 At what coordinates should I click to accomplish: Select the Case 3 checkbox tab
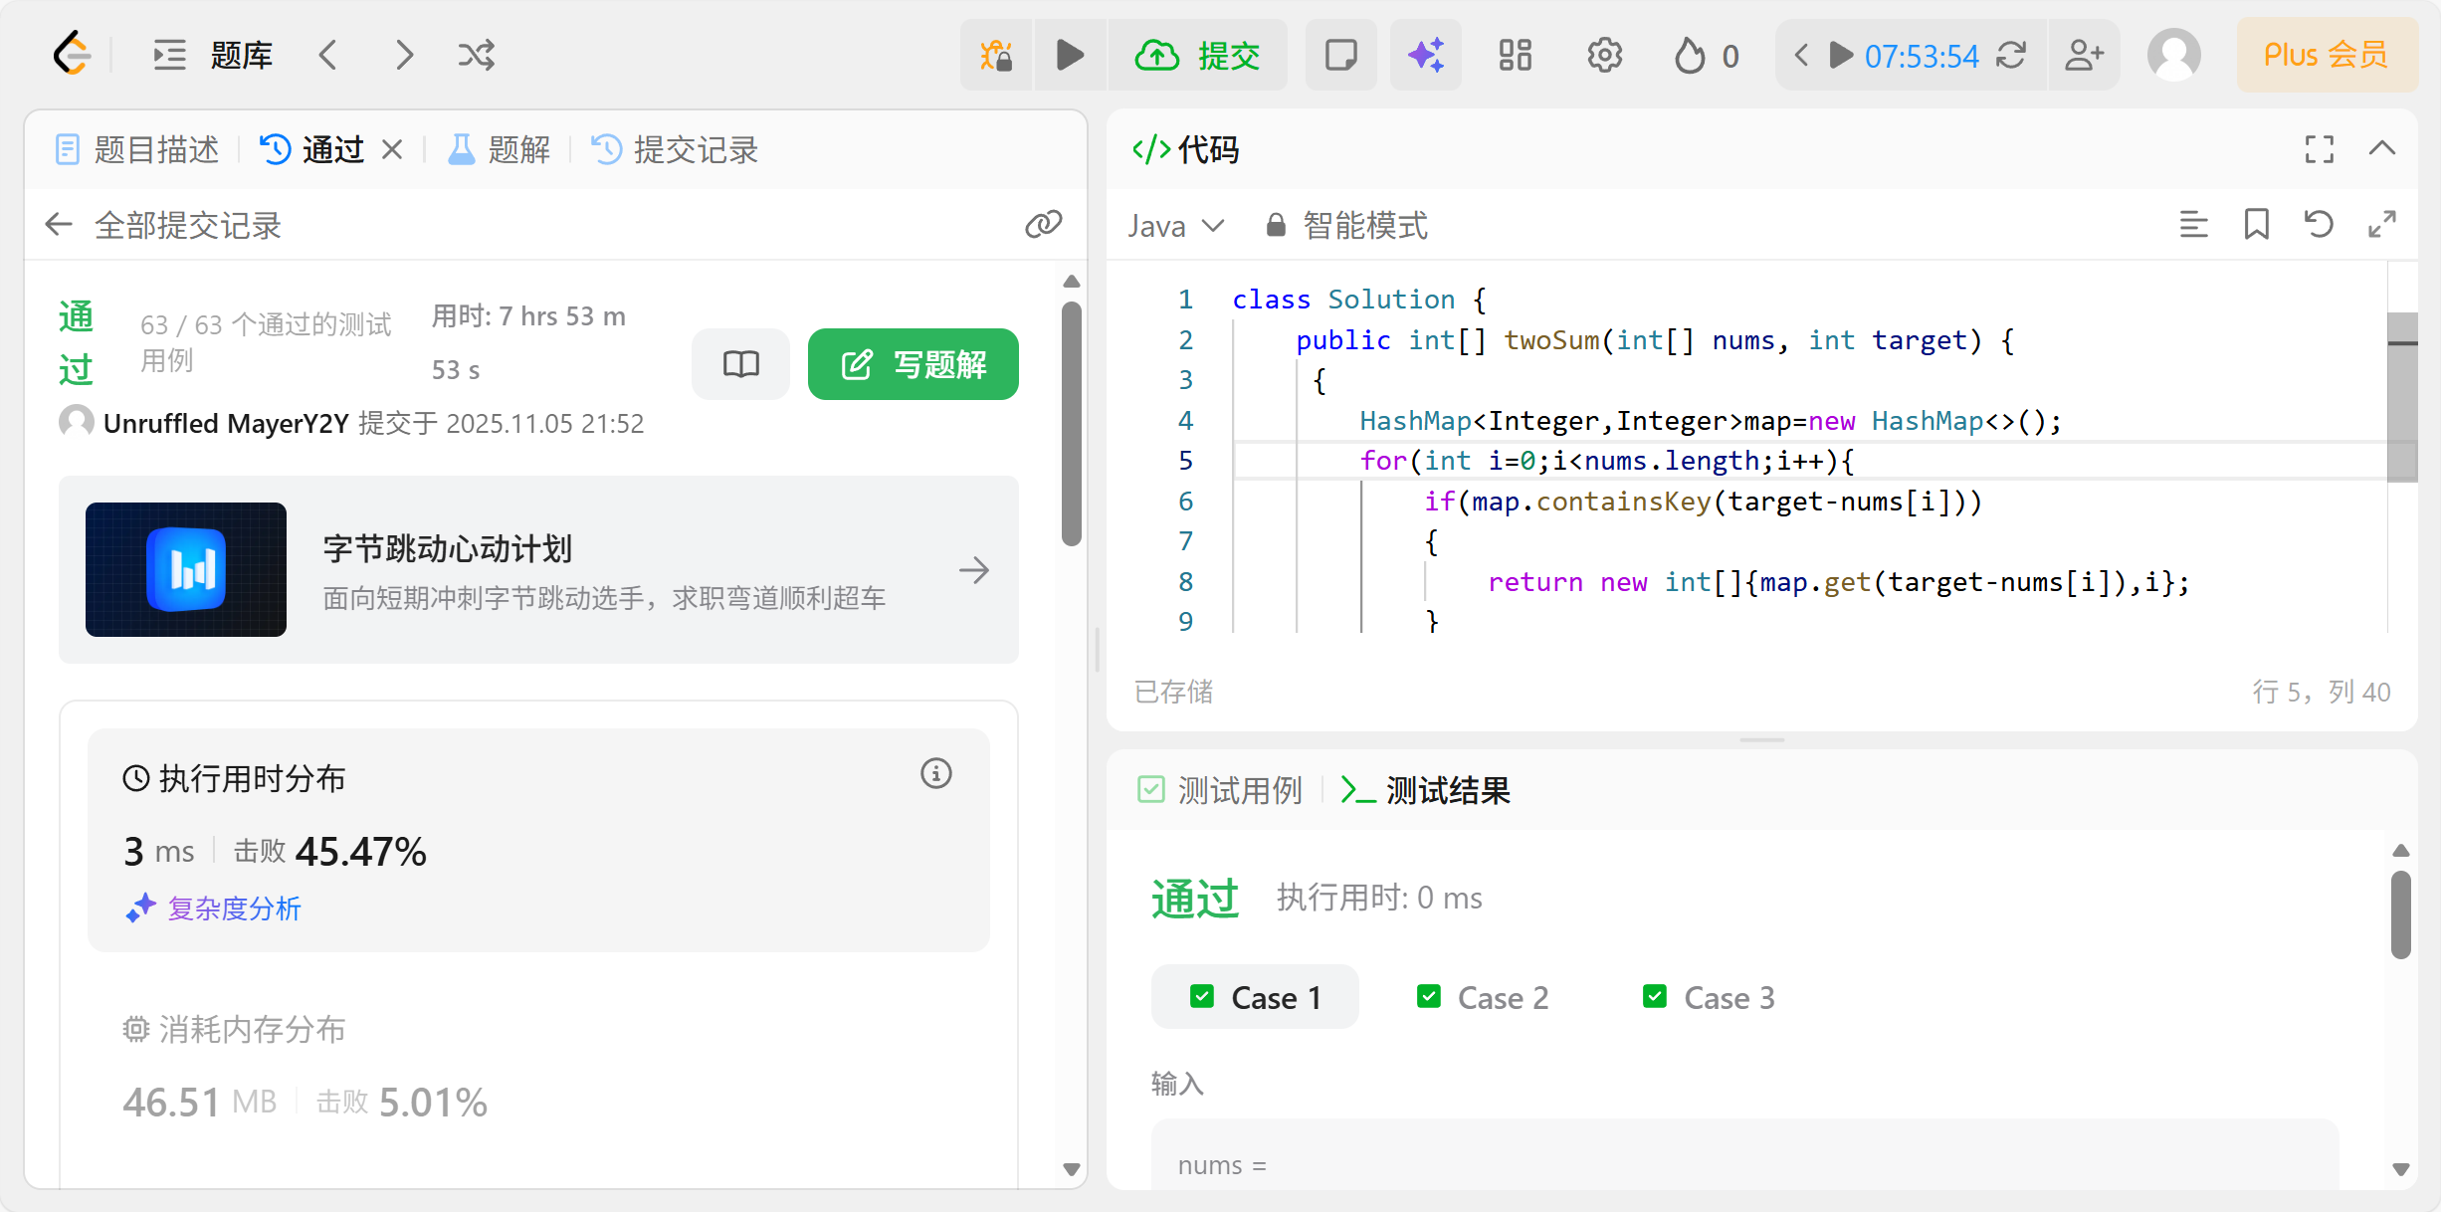(1709, 997)
